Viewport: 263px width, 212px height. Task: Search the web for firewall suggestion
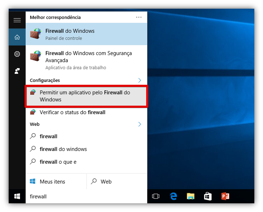pos(86,136)
